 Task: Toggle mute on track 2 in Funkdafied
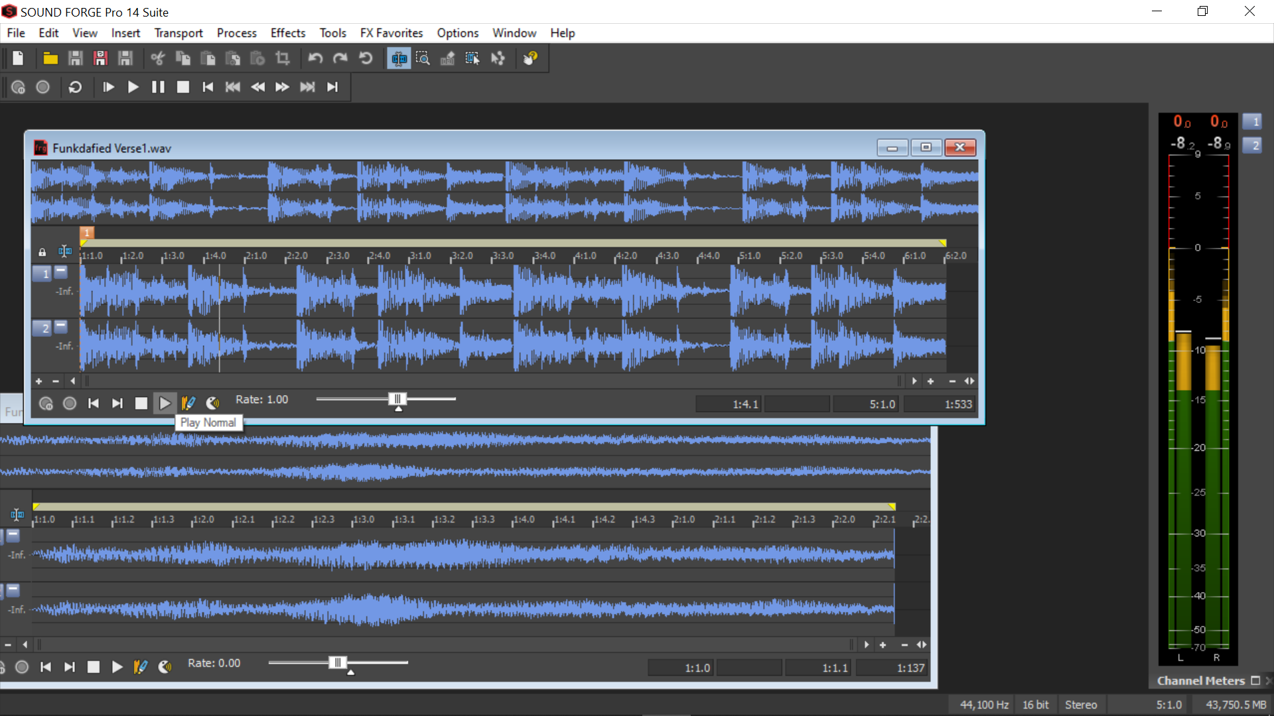coord(60,327)
